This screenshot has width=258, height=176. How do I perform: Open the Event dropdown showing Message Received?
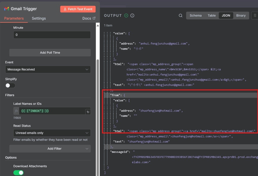pyautogui.click(x=48, y=69)
